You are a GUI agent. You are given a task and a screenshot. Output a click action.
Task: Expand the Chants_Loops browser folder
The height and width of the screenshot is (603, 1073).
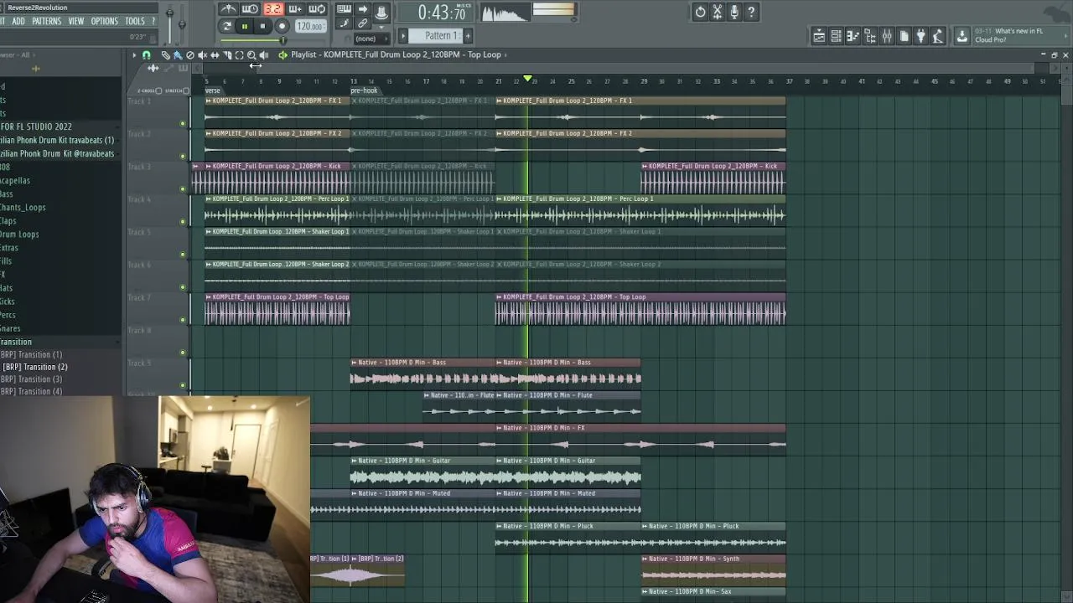[23, 208]
